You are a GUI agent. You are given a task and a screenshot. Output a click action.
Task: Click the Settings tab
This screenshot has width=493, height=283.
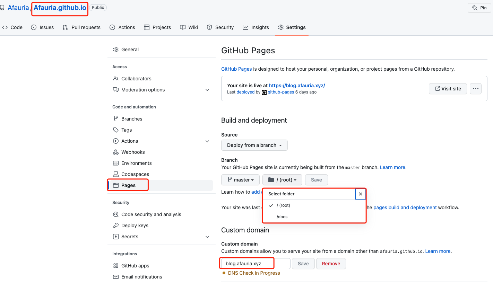[292, 27]
